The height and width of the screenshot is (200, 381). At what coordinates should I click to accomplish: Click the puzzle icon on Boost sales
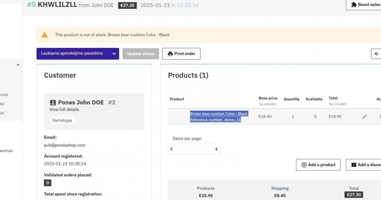point(354,5)
